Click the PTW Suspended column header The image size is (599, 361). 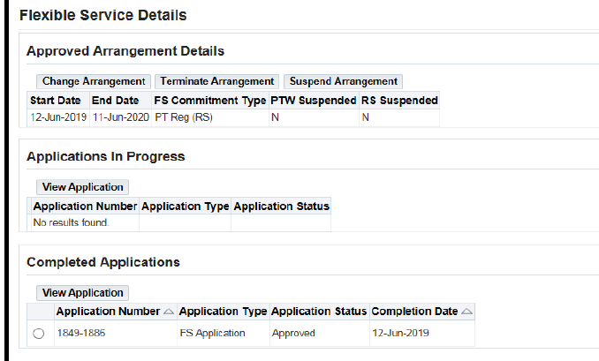314,101
